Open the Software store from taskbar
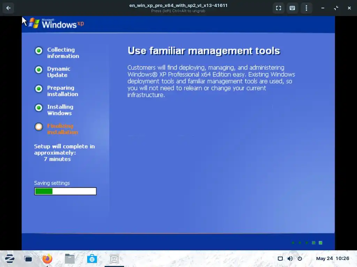357x267 pixels. point(92,259)
